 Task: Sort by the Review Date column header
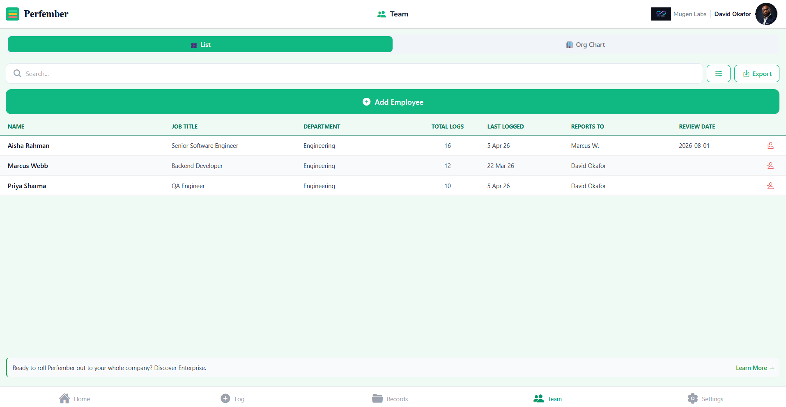point(696,126)
